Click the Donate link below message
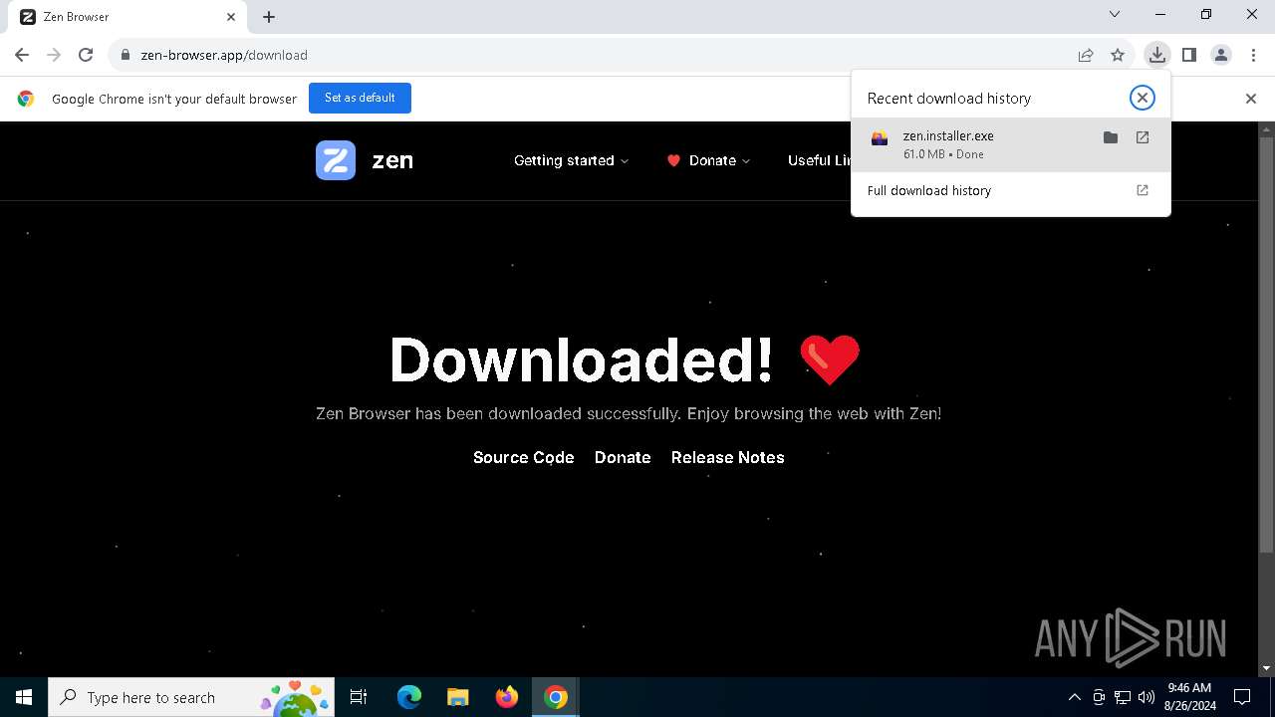Viewport: 1275px width, 717px height. pyautogui.click(x=623, y=457)
